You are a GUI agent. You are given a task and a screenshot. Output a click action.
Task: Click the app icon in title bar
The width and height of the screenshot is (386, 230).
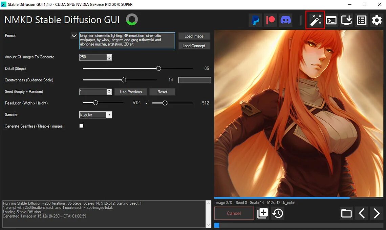pyautogui.click(x=4, y=4)
